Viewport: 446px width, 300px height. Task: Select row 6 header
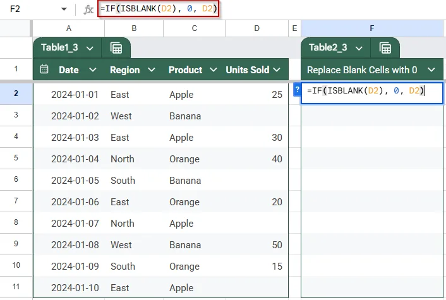click(16, 179)
